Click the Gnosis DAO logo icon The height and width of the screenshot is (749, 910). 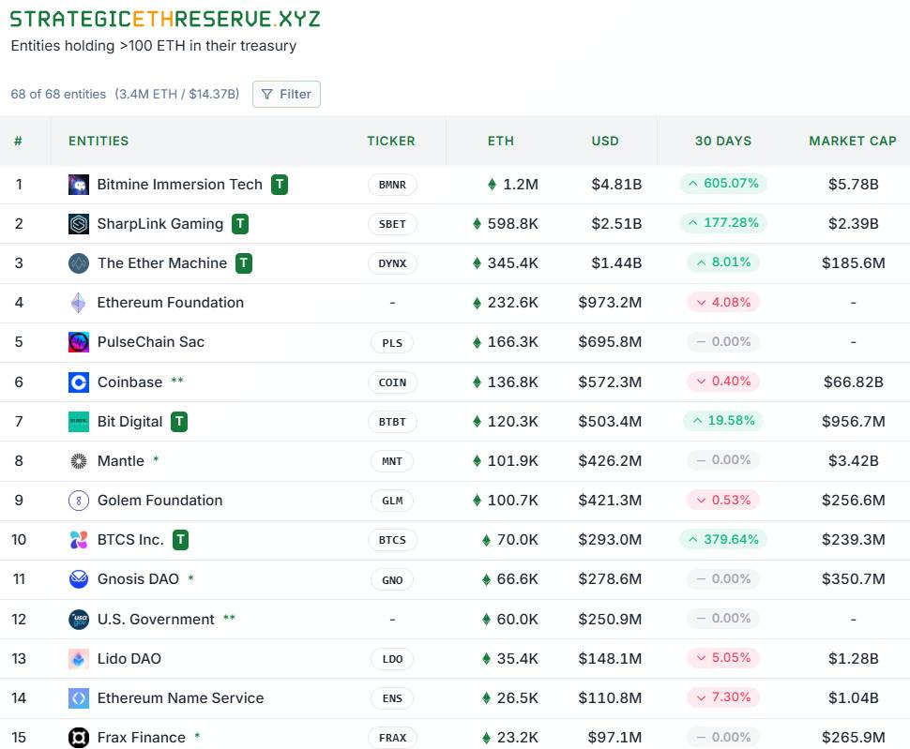(x=79, y=579)
